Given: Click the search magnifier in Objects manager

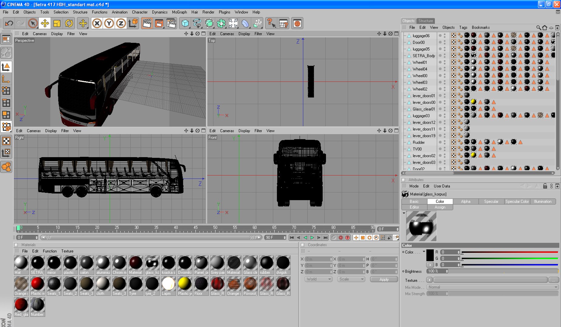Looking at the screenshot, I should [538, 28].
